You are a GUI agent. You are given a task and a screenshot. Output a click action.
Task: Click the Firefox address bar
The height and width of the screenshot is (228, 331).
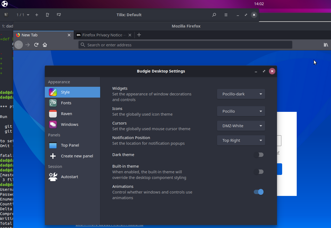pos(185,45)
